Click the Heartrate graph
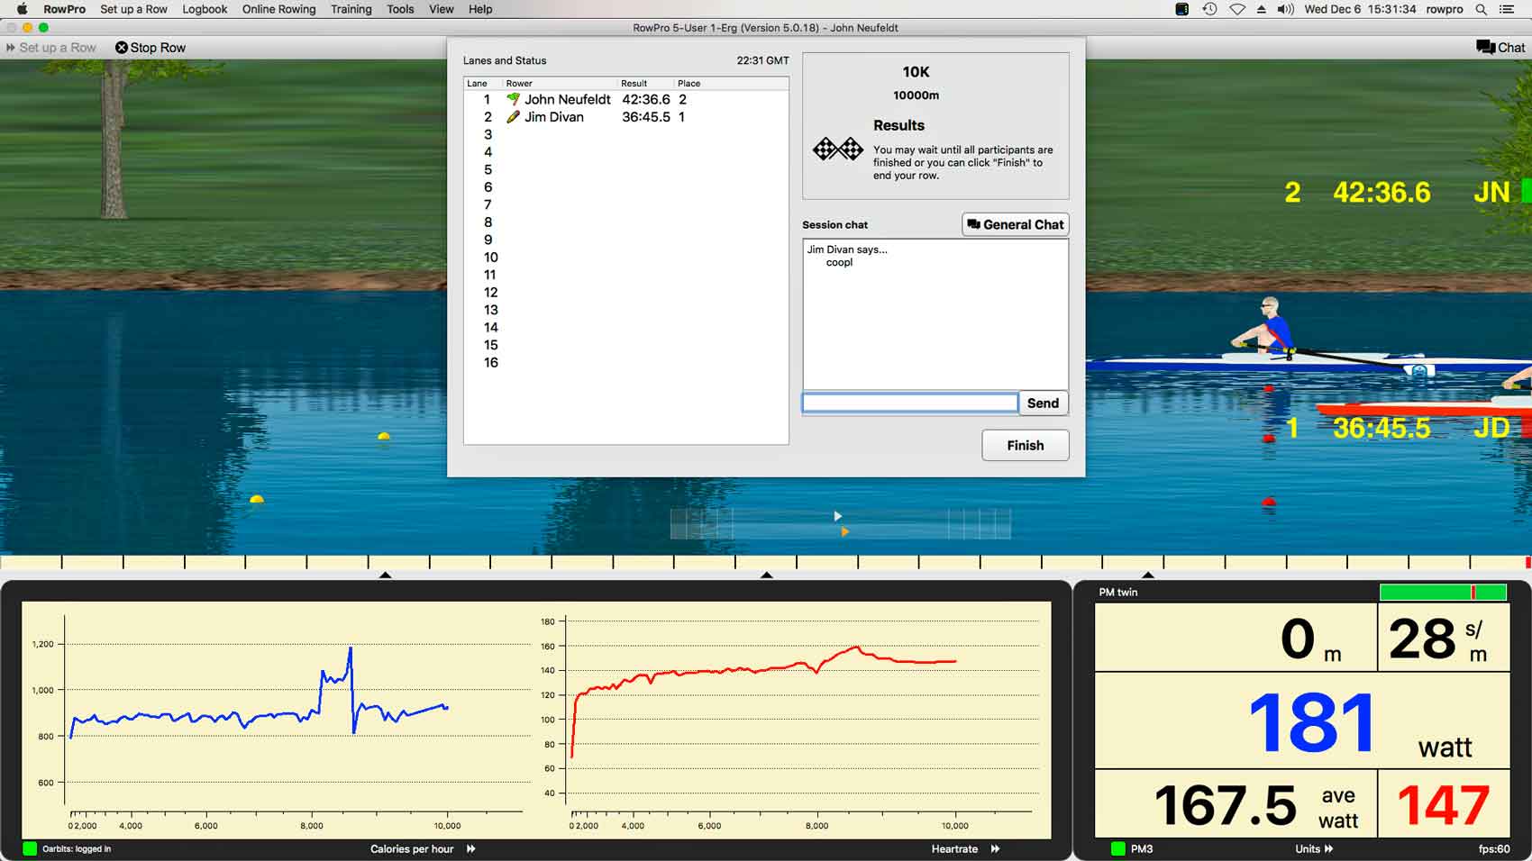Screen dimensions: 1532x861 coord(793,721)
